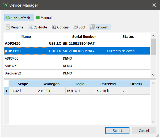Image resolution: width=160 pixels, height=138 pixels.
Task: Click the Wavegen 2 x 32 k cell
Action: pyautogui.click(x=51, y=91)
